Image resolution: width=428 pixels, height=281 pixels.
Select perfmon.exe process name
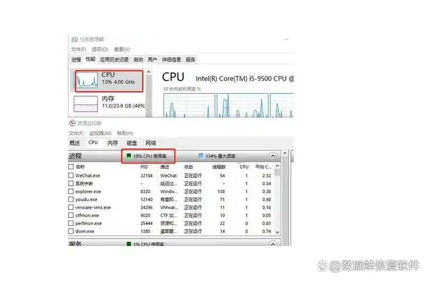89,223
